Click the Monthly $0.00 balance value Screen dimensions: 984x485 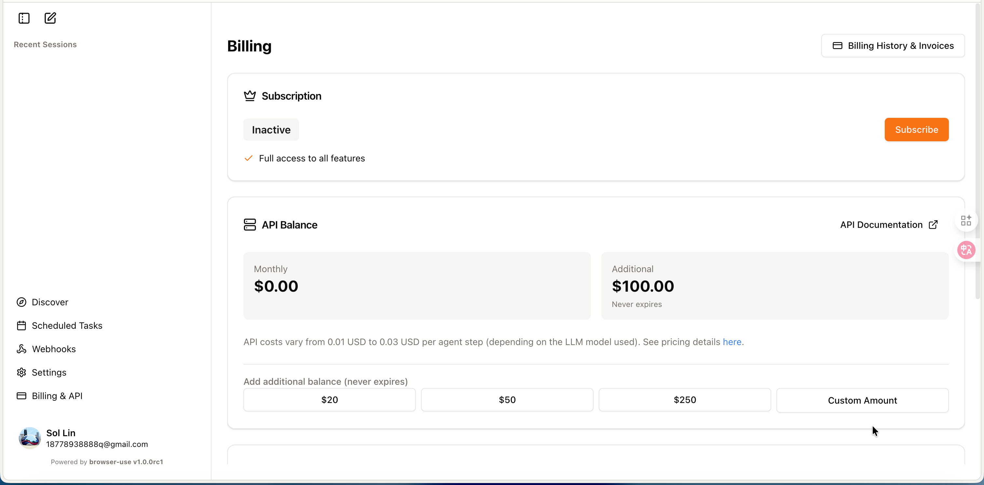tap(276, 286)
